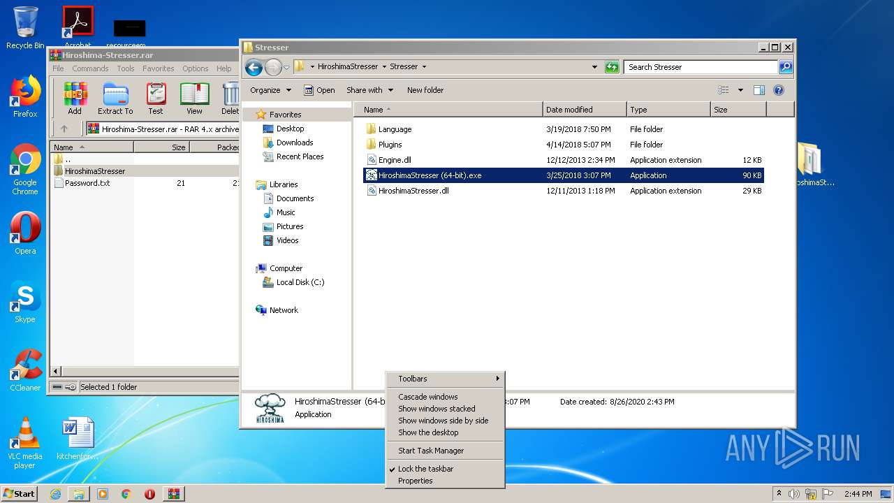Open Google Chrome desktop shortcut
Image resolution: width=894 pixels, height=503 pixels.
(25, 169)
